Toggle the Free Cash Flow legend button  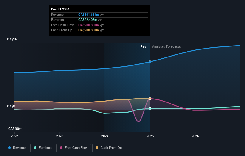(74, 148)
